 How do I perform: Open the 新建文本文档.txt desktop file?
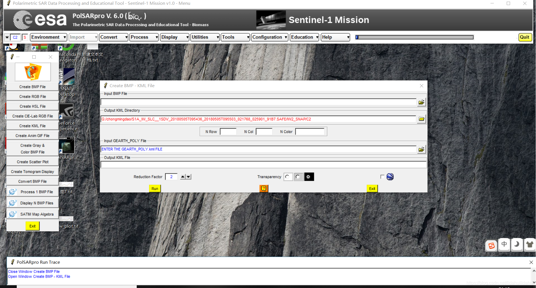[93, 53]
